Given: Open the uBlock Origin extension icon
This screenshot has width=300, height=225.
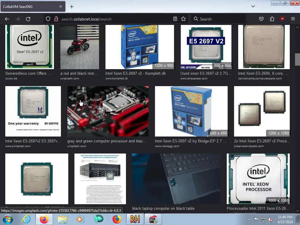Looking at the screenshot, I should click(282, 18).
